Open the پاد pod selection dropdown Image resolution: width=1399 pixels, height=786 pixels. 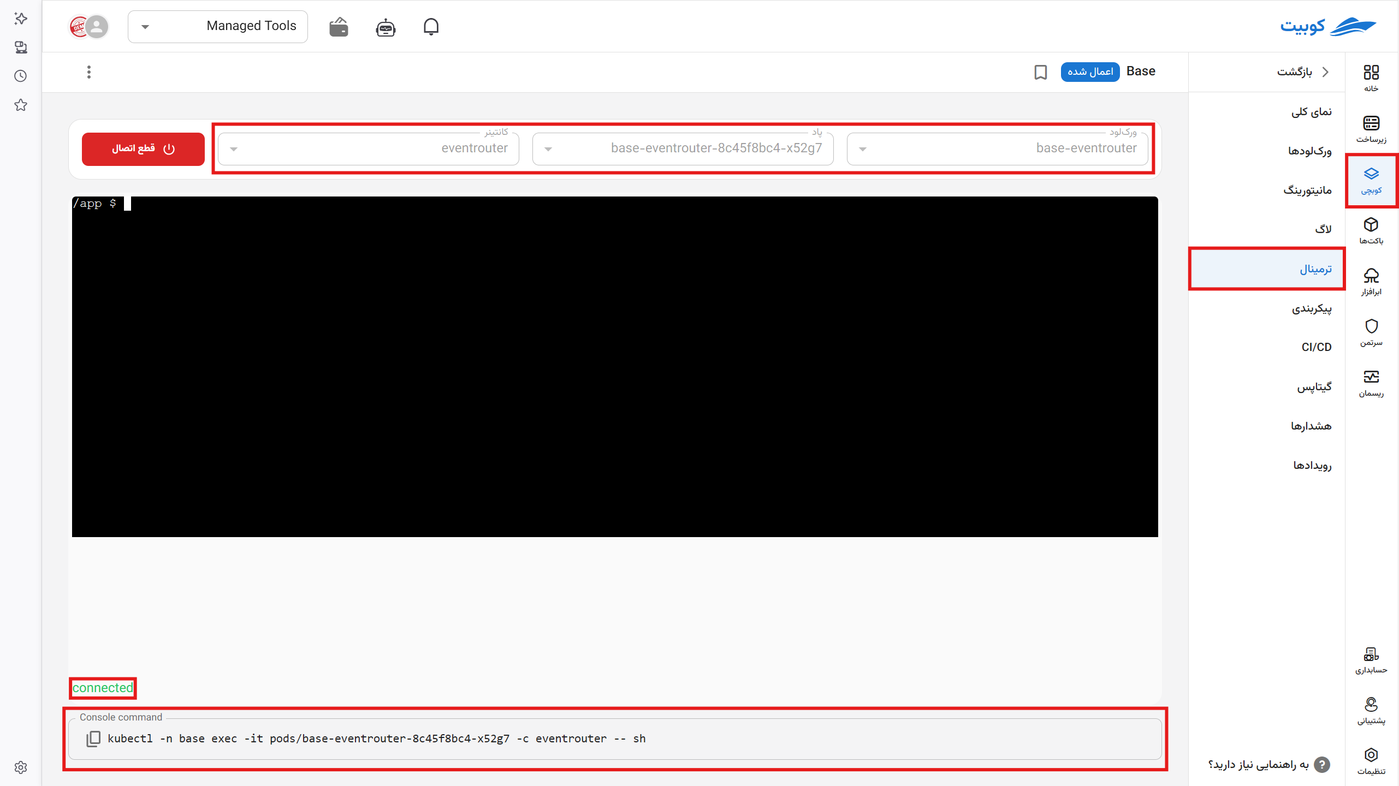pyautogui.click(x=683, y=148)
